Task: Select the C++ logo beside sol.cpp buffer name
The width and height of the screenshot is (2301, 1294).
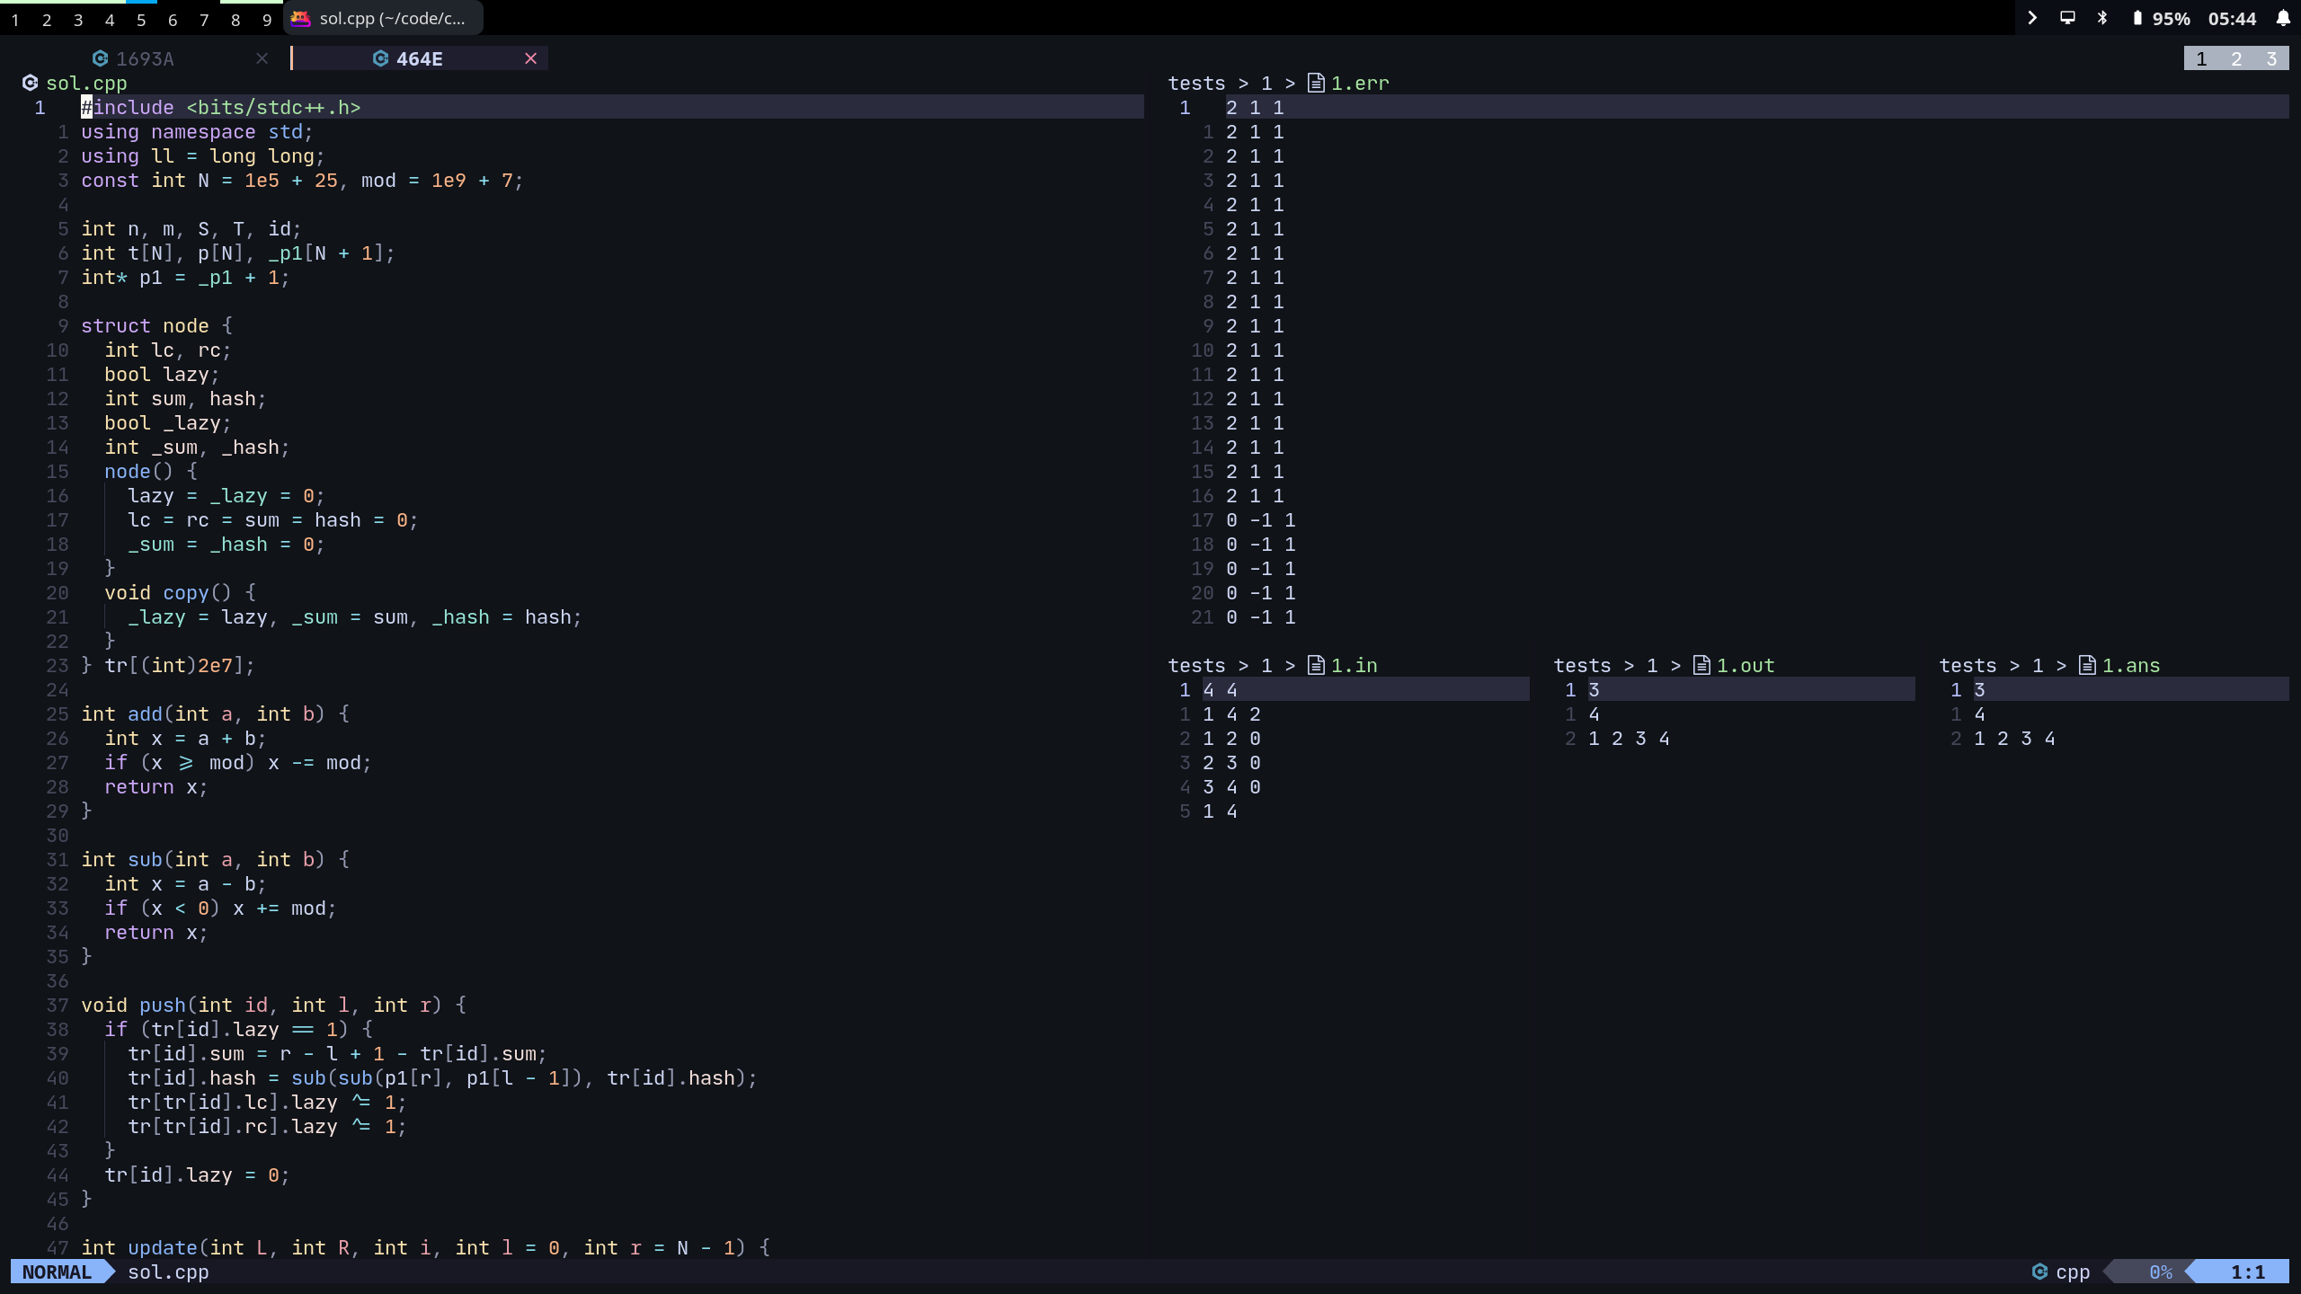Action: (x=30, y=83)
